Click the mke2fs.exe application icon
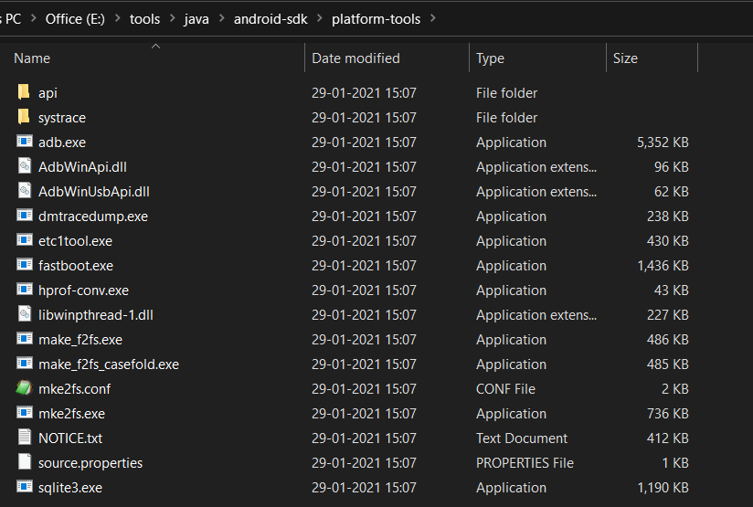753x507 pixels. (25, 412)
